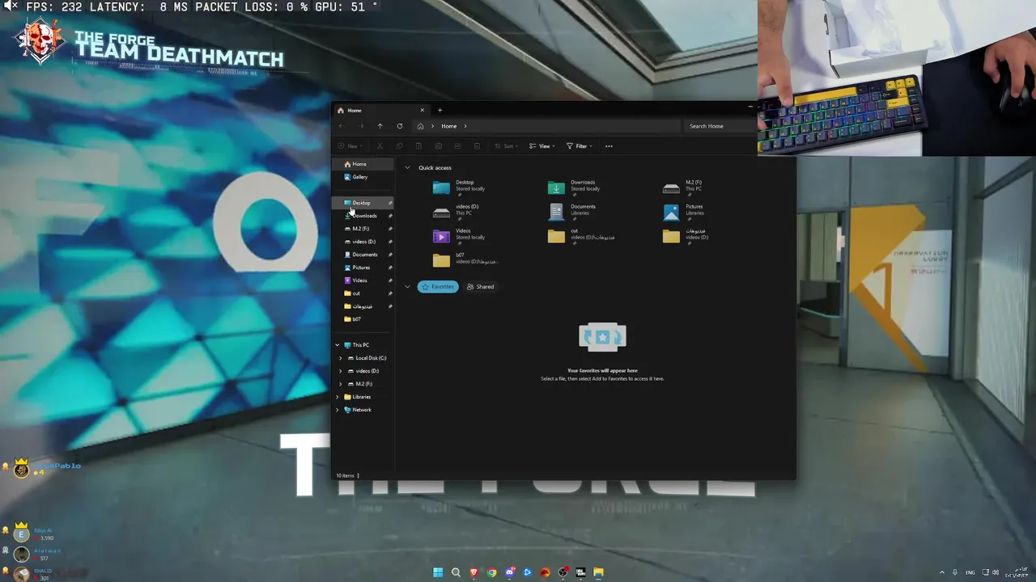
Task: Click the Cut scissors icon in toolbar
Action: [x=380, y=146]
